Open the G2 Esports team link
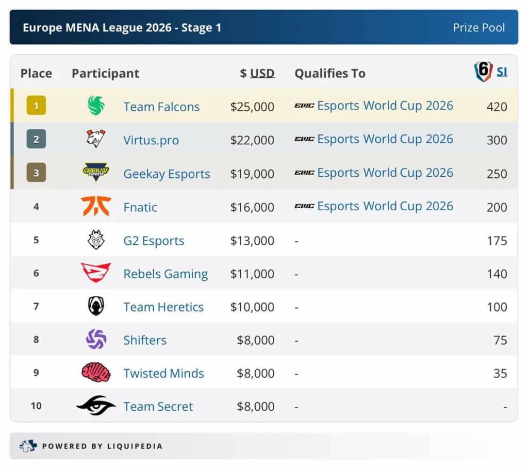Screen dimensions: 528x469 pos(154,241)
